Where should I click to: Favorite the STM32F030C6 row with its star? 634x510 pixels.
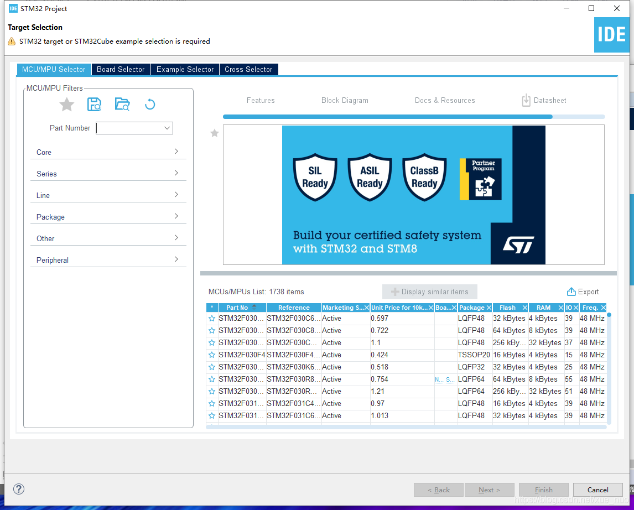[211, 319]
